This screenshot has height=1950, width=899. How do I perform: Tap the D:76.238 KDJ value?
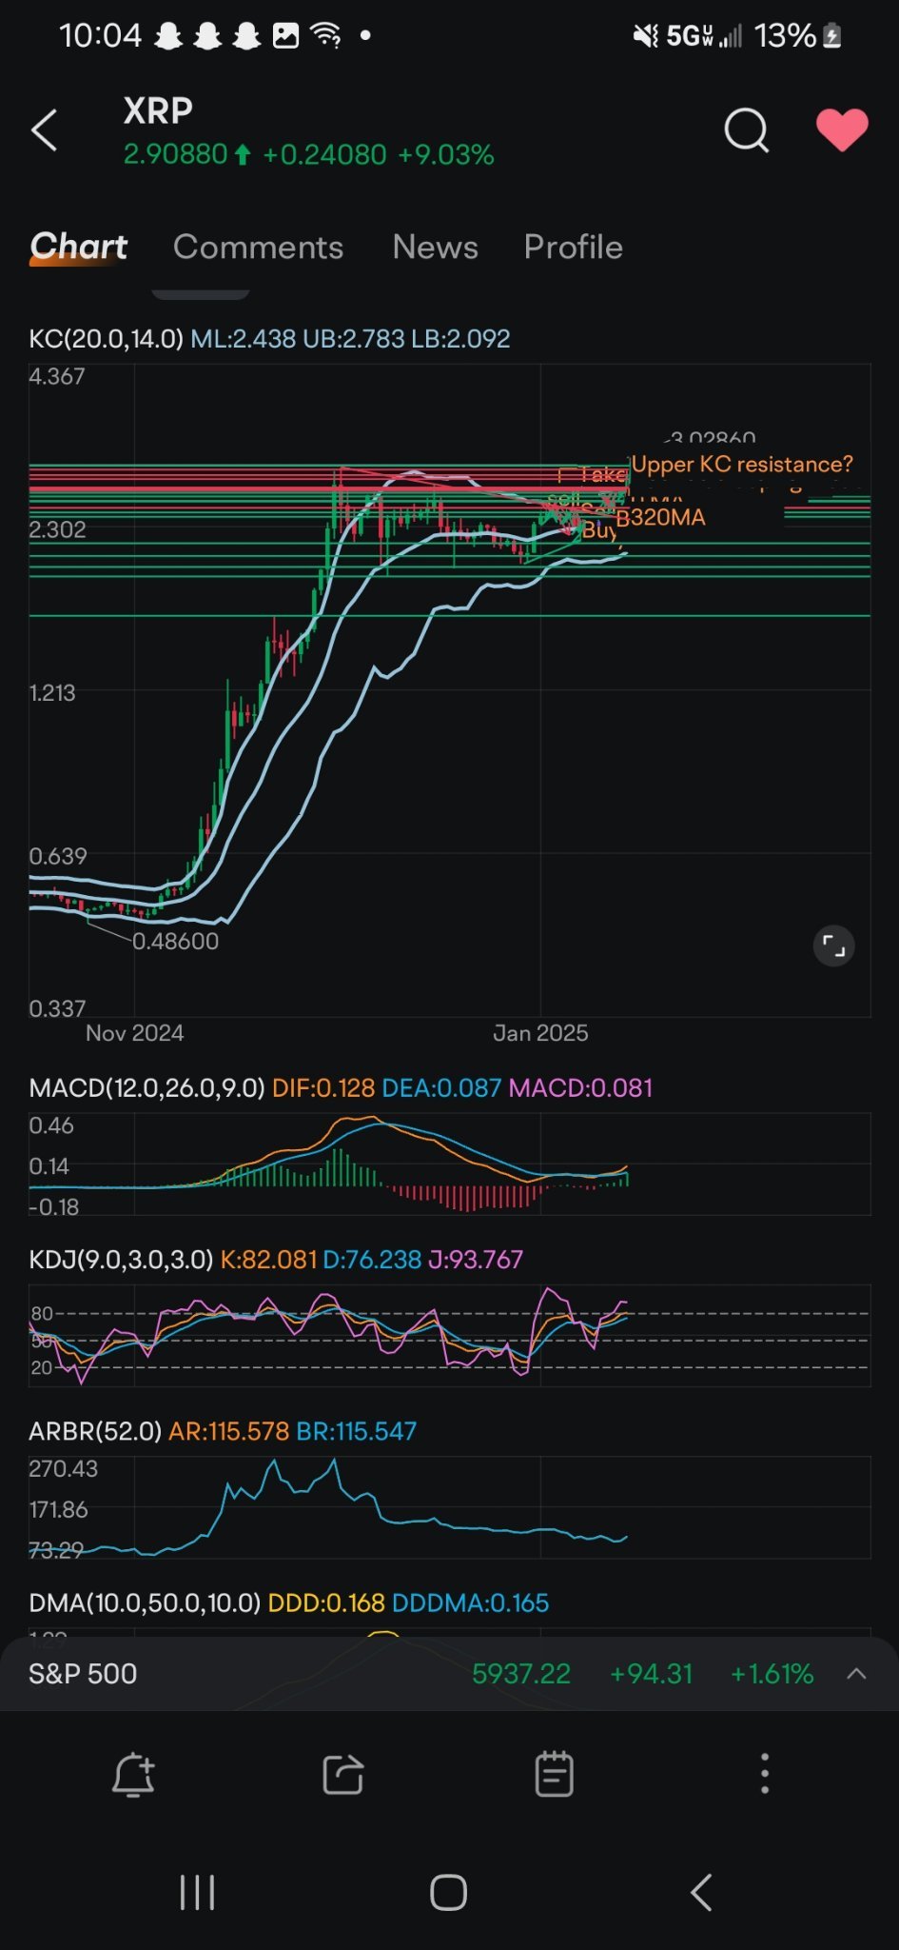[x=372, y=1260]
